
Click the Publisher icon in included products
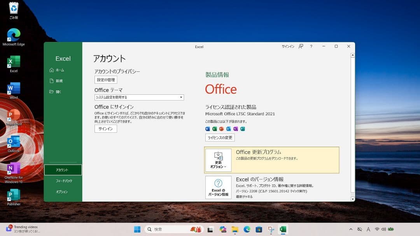coord(243,128)
